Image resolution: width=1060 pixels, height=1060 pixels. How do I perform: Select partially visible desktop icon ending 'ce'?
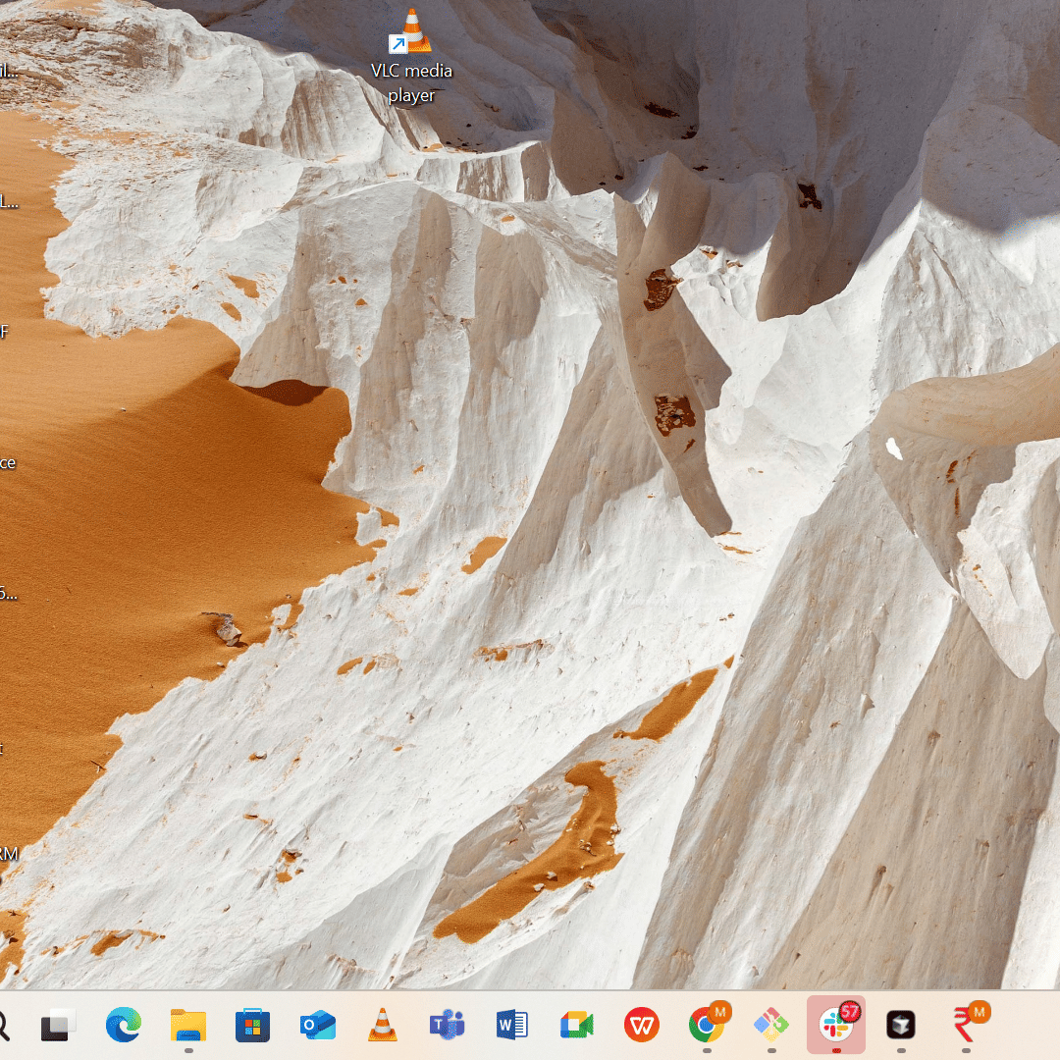[x=7, y=463]
